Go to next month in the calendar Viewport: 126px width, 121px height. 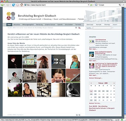114,83
